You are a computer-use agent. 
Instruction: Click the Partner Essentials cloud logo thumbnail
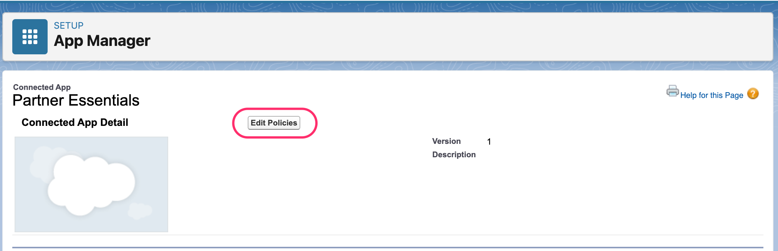point(91,184)
